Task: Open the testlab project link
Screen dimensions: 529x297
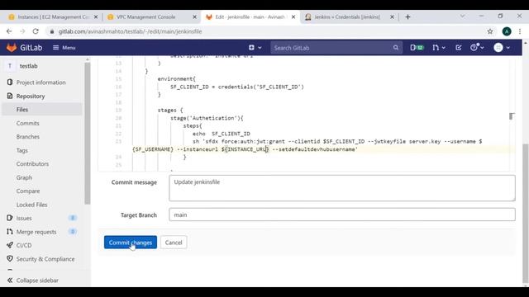Action: click(x=28, y=66)
